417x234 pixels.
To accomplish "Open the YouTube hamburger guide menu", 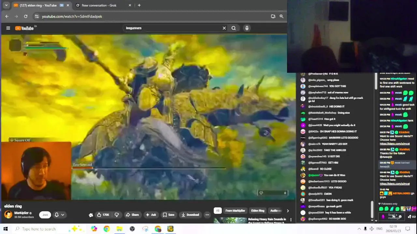I will click(x=8, y=28).
